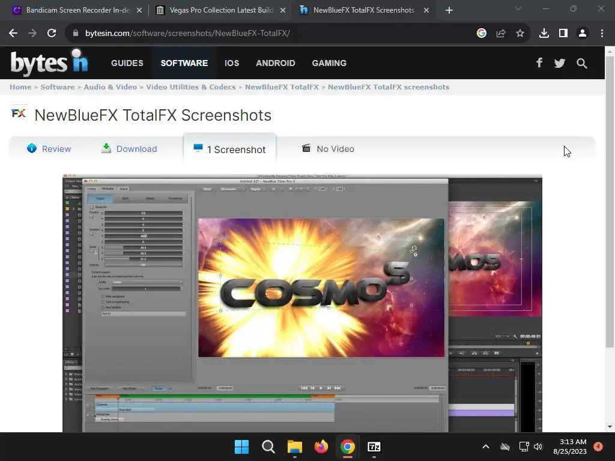Close the Vegas Pro Collection tab

coord(283,11)
